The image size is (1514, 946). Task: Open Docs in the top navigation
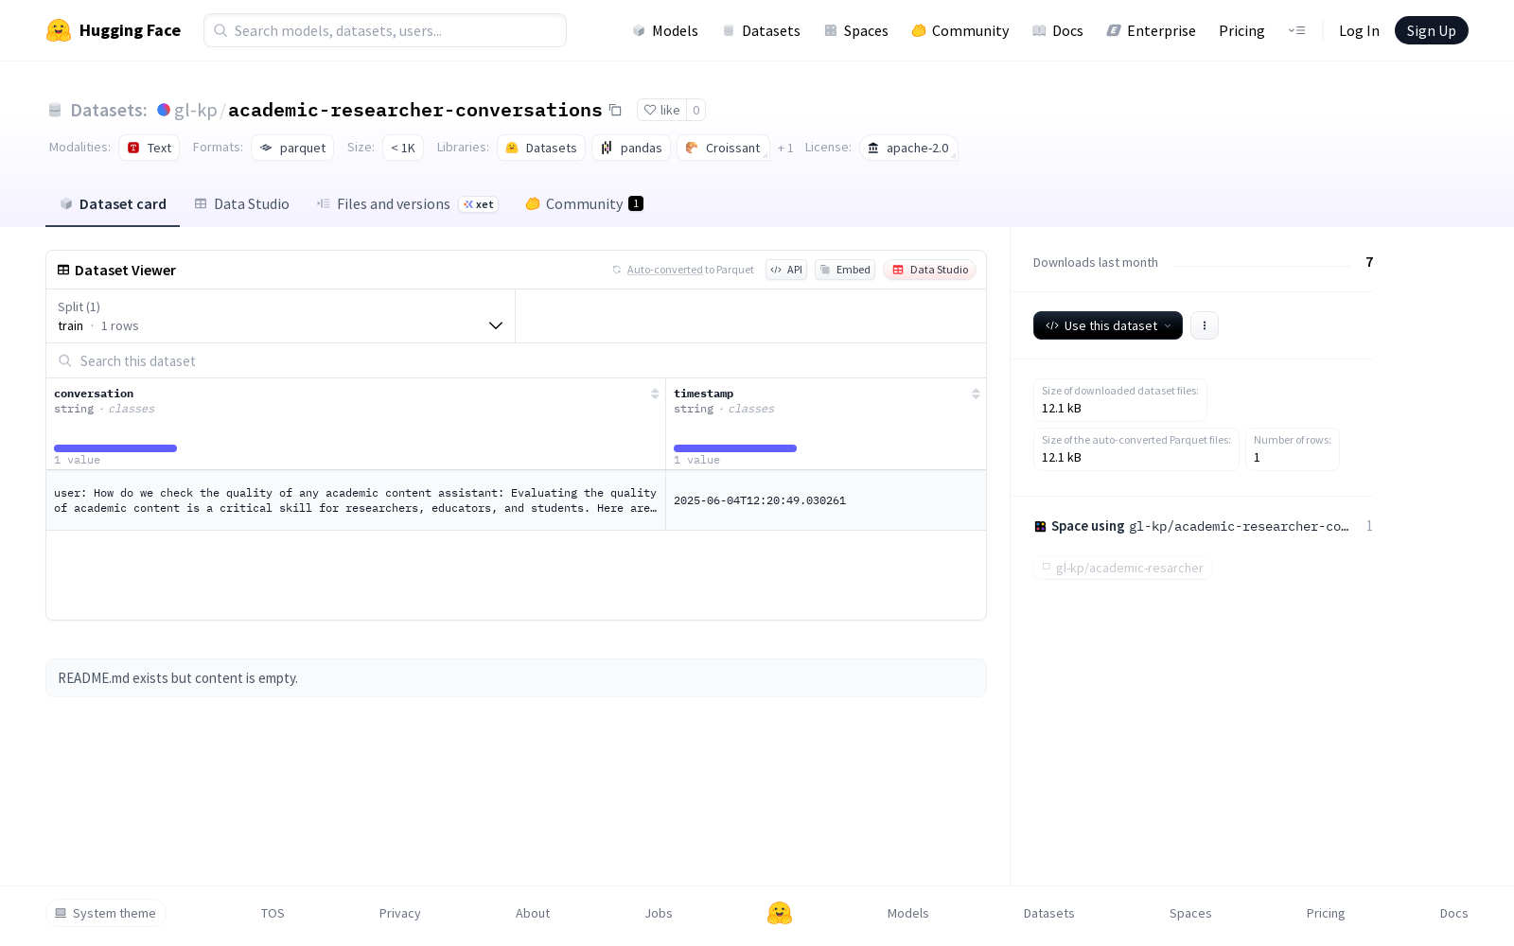click(x=1058, y=30)
